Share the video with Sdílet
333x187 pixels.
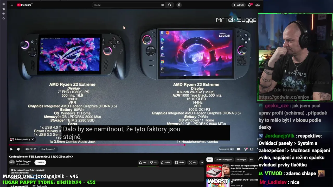tap(165, 163)
